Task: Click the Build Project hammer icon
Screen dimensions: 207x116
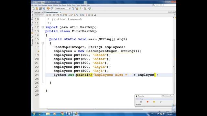Action: pyautogui.click(x=73, y=8)
